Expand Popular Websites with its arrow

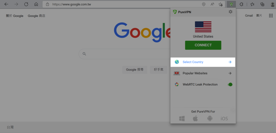230,73
